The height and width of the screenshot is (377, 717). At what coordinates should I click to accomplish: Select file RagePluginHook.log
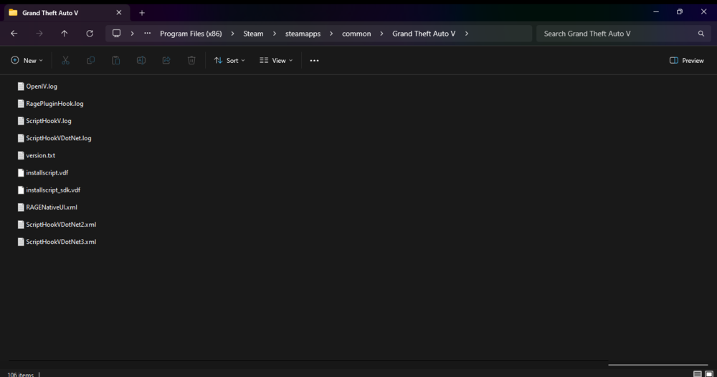[x=50, y=104]
